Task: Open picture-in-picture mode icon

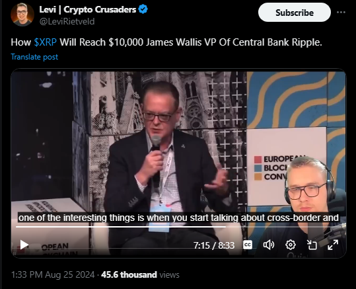Action: (312, 245)
